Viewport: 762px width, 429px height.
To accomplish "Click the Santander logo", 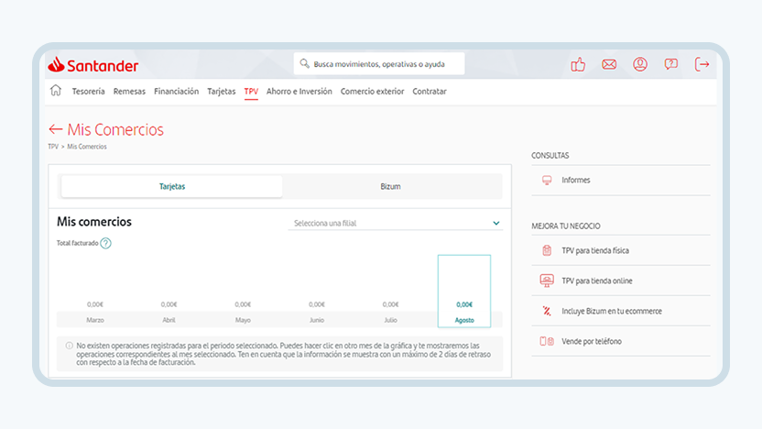I will click(93, 65).
